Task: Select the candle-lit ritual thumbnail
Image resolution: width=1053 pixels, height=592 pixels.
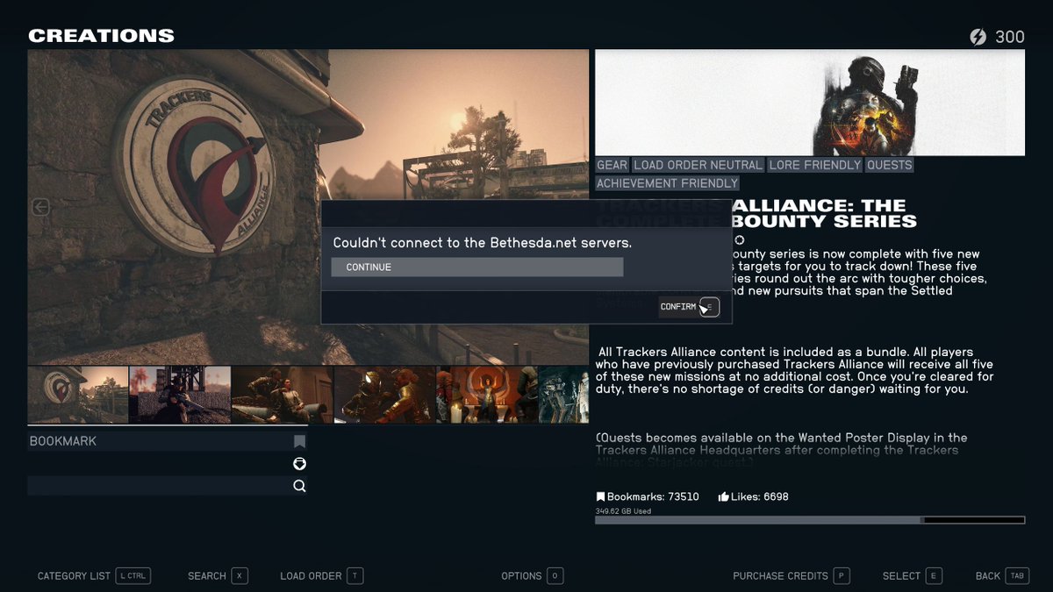Action: tap(487, 395)
